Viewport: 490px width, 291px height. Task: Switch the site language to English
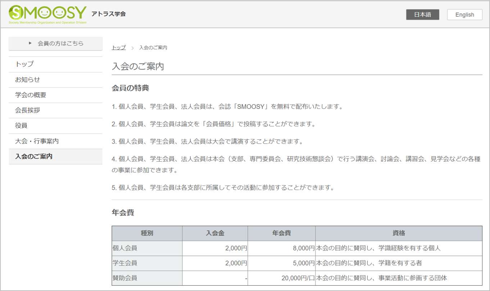(464, 15)
